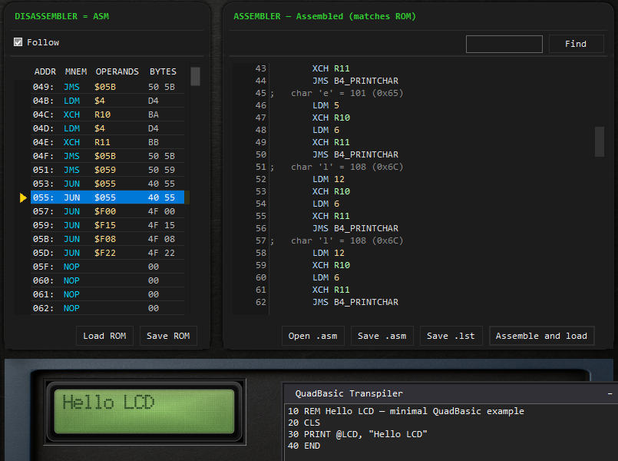Click the Load ROM button

(x=104, y=336)
